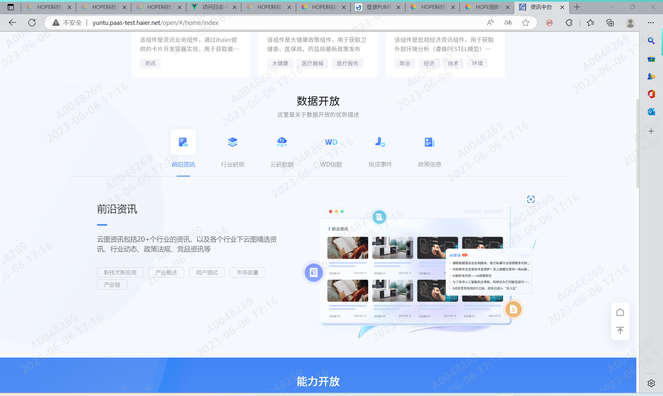
Task: Add a site to Edge sidebar
Action: click(651, 131)
